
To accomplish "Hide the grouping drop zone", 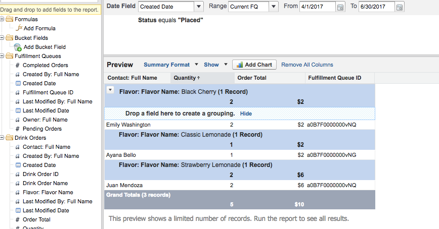I will (x=246, y=113).
